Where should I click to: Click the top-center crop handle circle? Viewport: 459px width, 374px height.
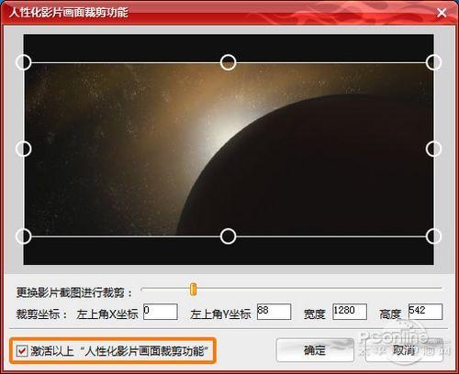228,62
